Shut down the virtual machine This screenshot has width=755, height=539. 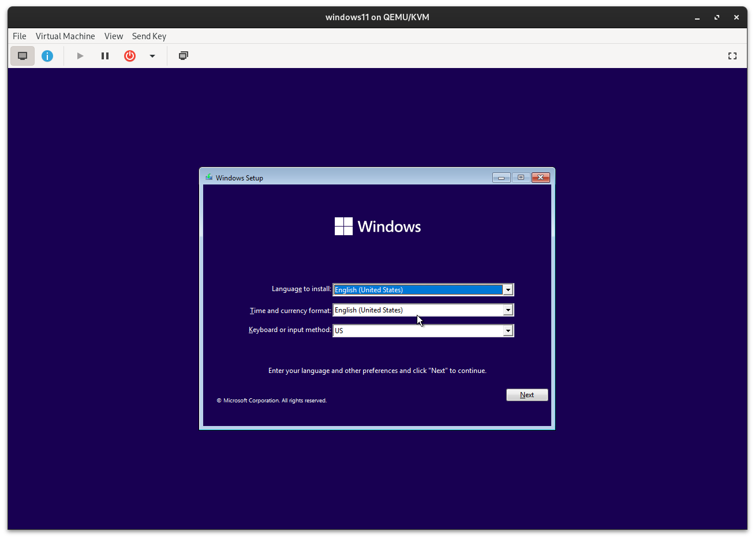coord(130,56)
